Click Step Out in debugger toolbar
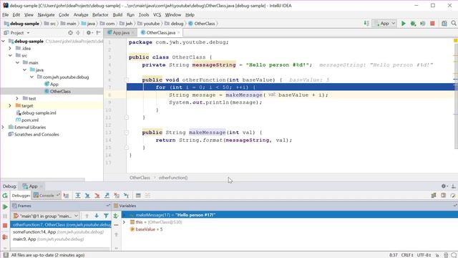Image resolution: width=458 pixels, height=258 pixels. (107, 196)
